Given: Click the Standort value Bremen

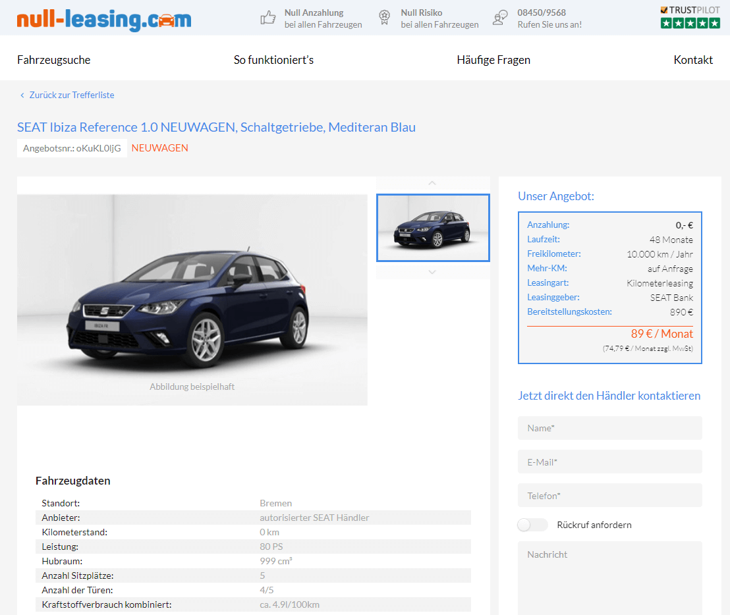Looking at the screenshot, I should coord(275,503).
